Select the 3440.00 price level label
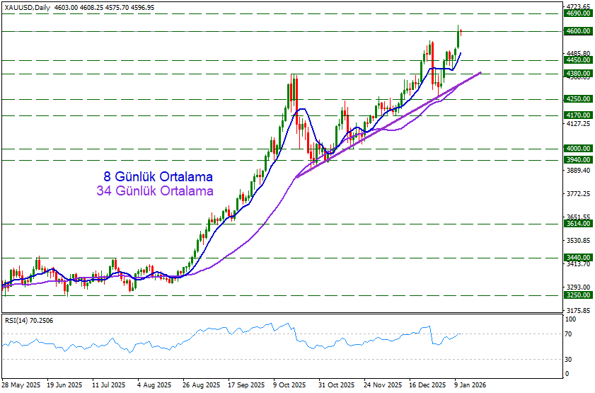Screen dimensions: 595x393 tap(578, 258)
